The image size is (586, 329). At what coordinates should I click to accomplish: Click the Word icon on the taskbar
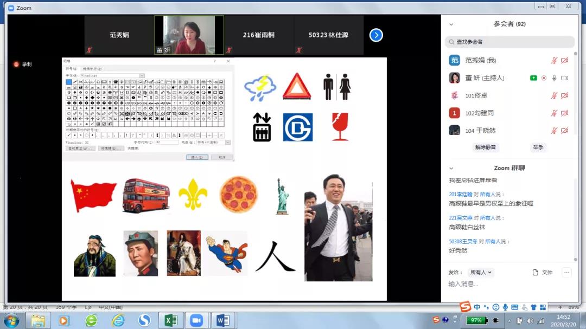pyautogui.click(x=222, y=320)
